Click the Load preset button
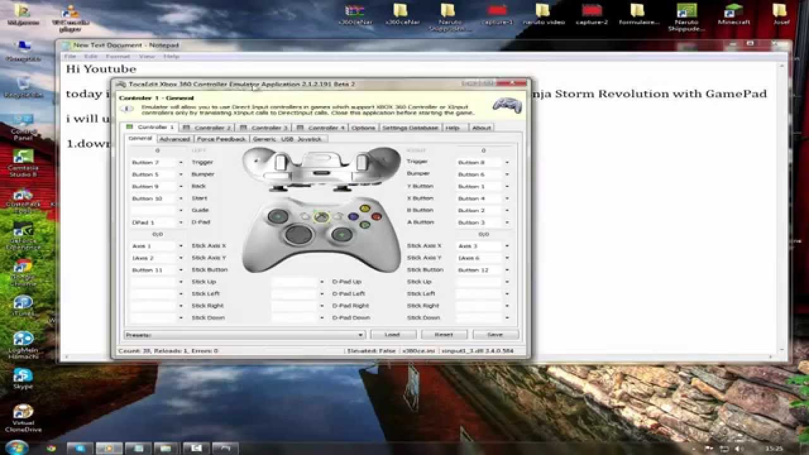The image size is (809, 455). [x=392, y=335]
